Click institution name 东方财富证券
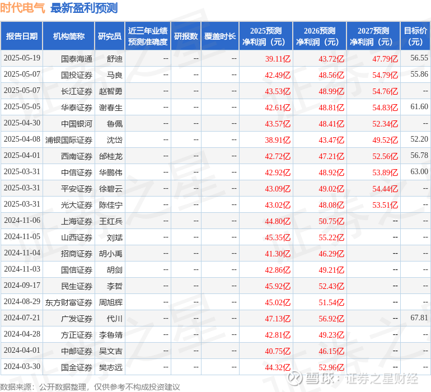 click(69, 302)
